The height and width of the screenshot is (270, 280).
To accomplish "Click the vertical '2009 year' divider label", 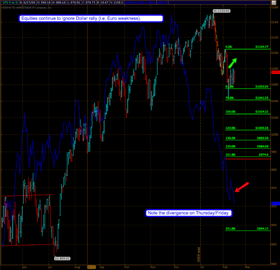I will [199, 254].
